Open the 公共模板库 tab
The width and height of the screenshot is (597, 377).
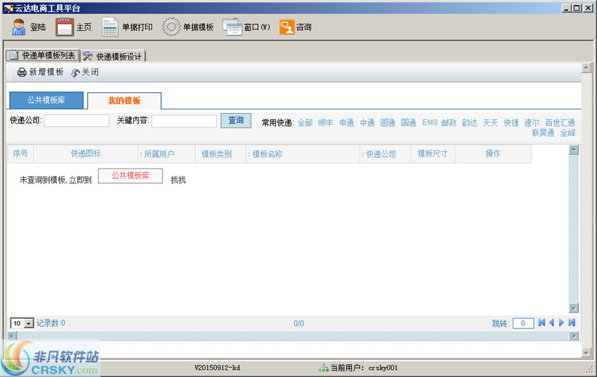(46, 100)
